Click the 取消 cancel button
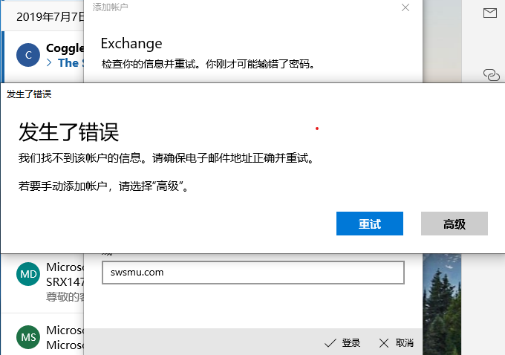The height and width of the screenshot is (355, 505). (x=397, y=343)
